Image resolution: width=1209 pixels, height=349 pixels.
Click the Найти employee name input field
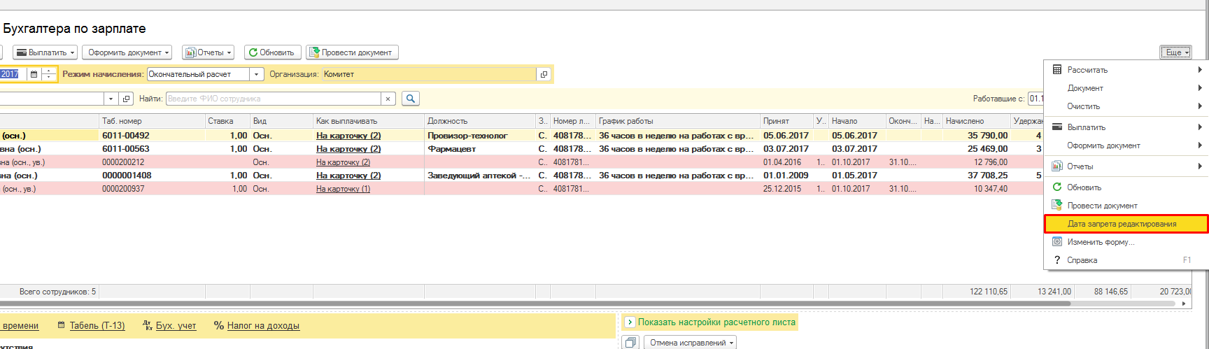pyautogui.click(x=273, y=99)
